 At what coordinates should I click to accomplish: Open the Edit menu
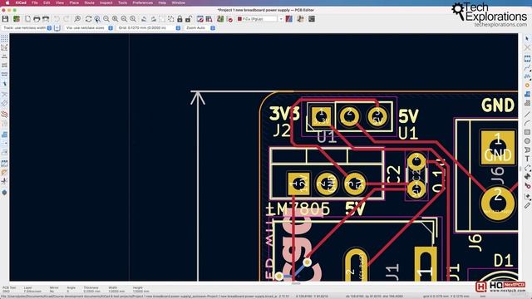(47, 2)
